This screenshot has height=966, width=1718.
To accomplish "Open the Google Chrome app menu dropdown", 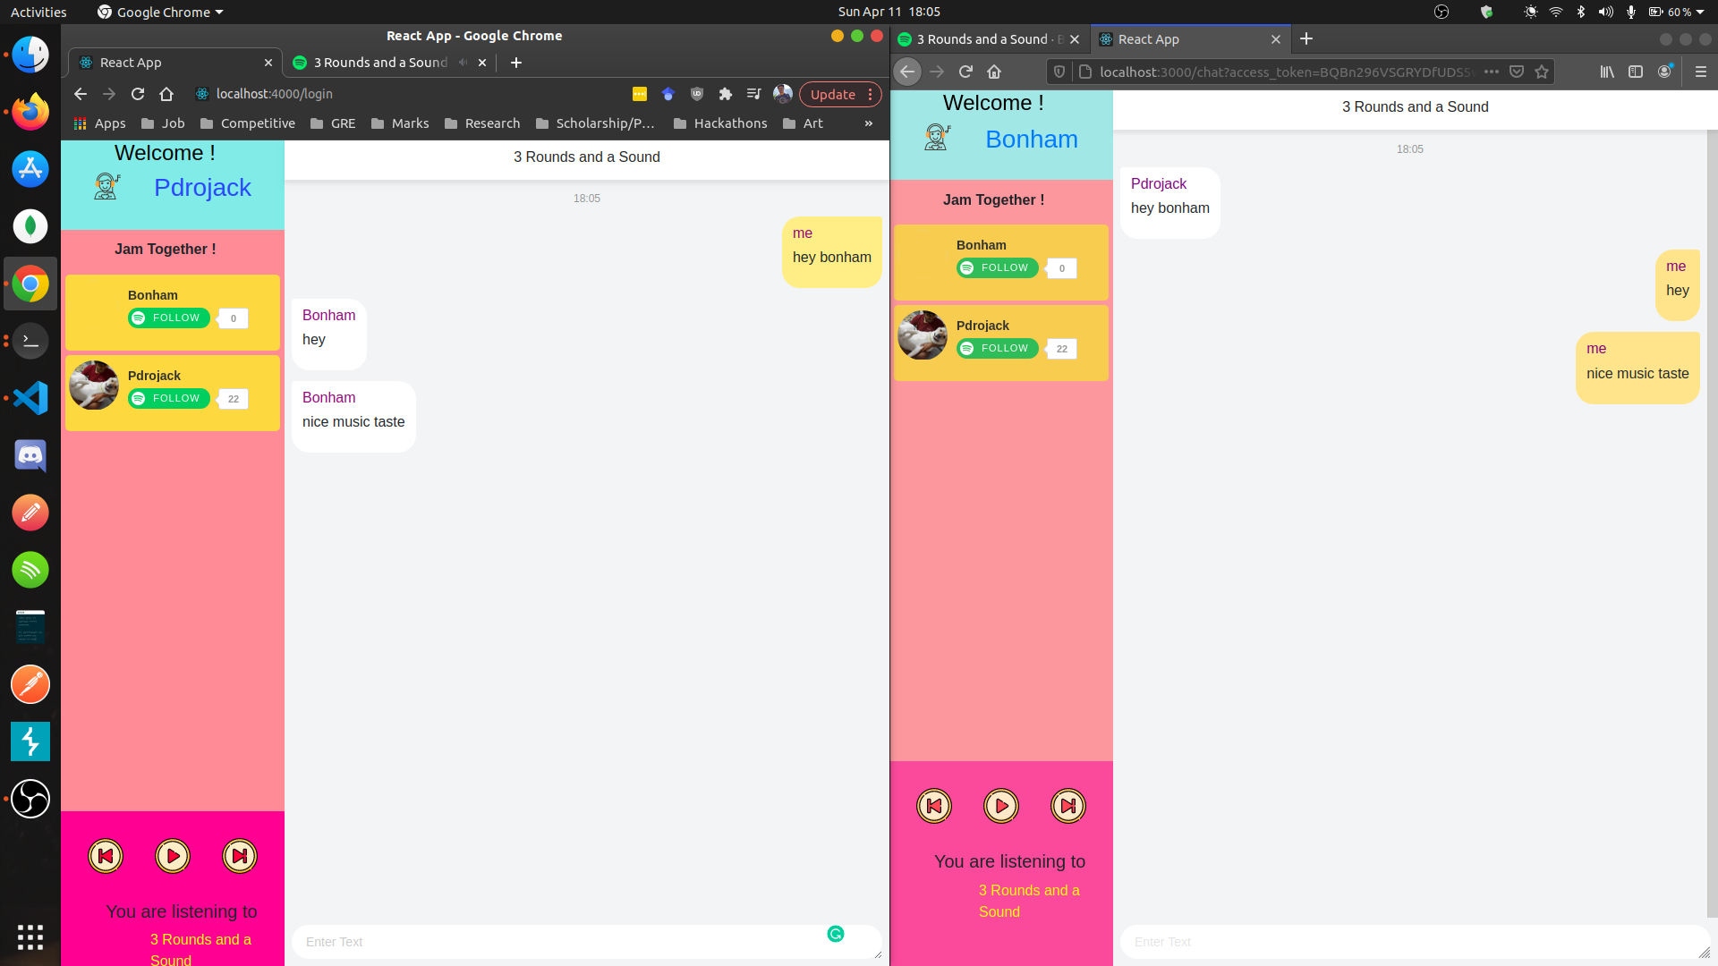I will tap(161, 12).
